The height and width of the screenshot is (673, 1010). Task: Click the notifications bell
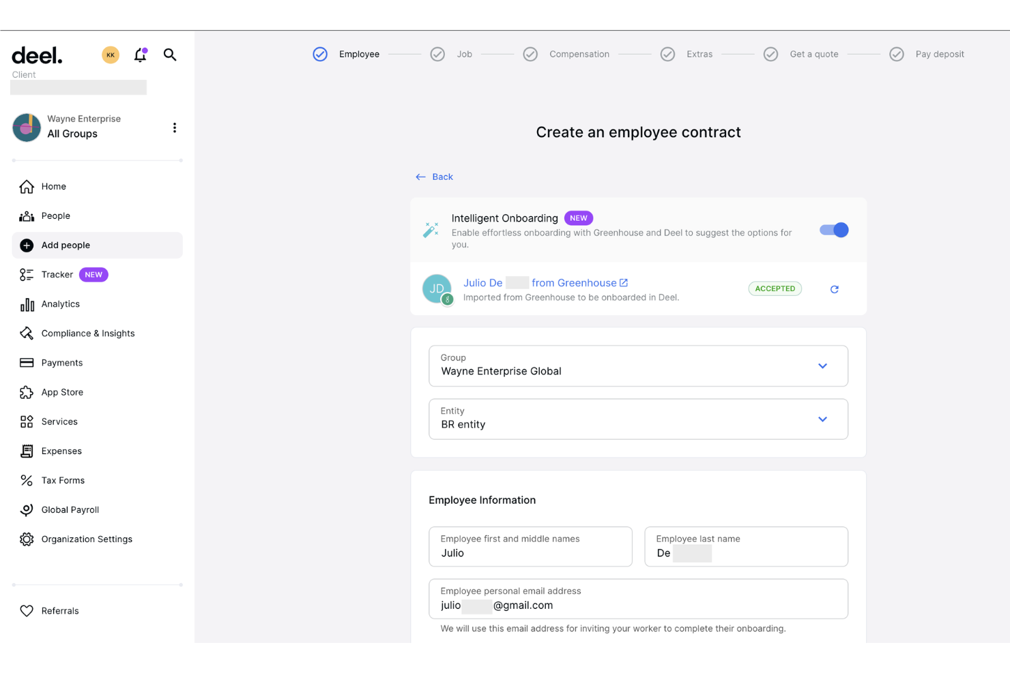[140, 55]
